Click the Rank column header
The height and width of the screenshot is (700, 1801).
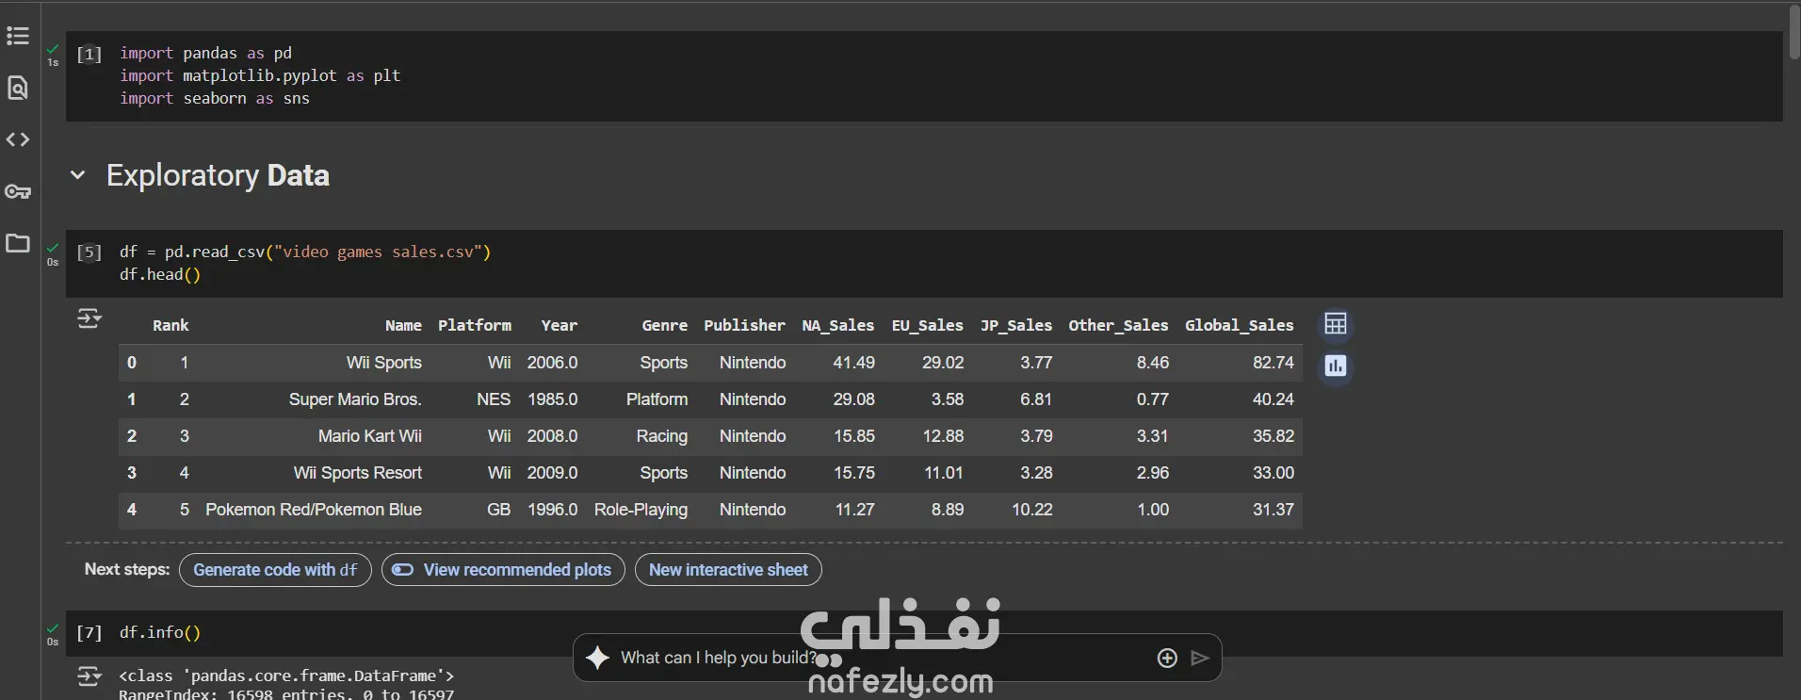[170, 325]
